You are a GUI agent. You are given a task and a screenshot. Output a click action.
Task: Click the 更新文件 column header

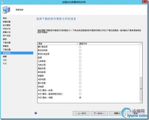coord(109,44)
